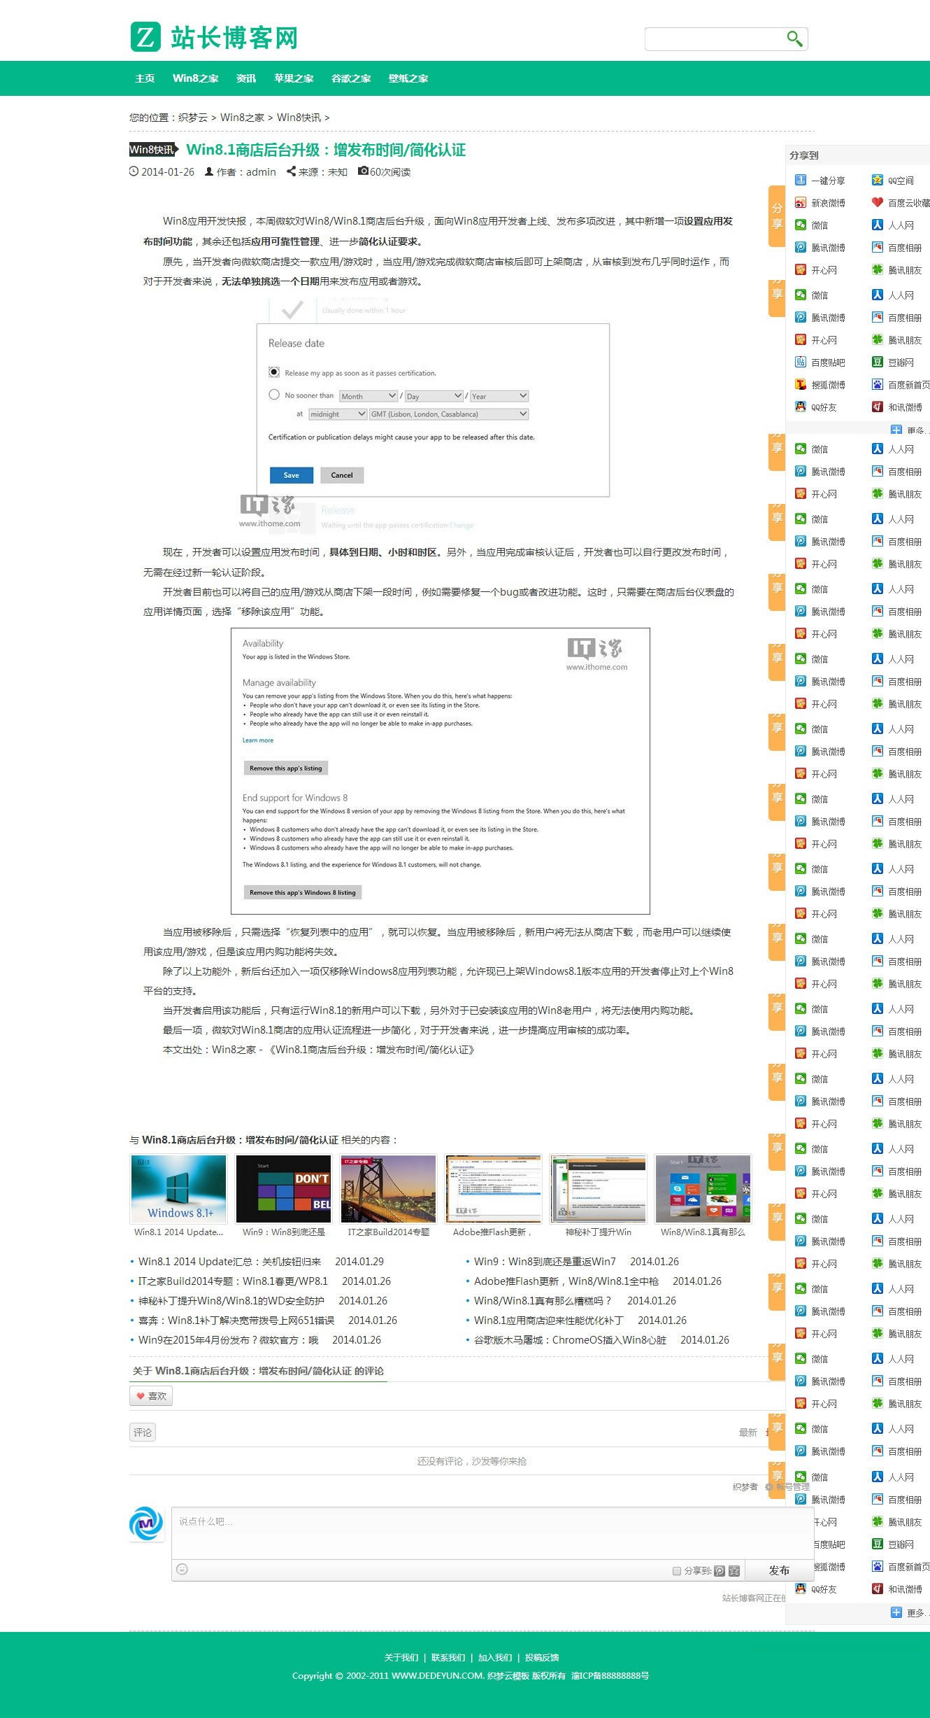930x1718 pixels.
Task: Click the 腾讯微博 icon beside 分享到 checkbox
Action: click(720, 1571)
